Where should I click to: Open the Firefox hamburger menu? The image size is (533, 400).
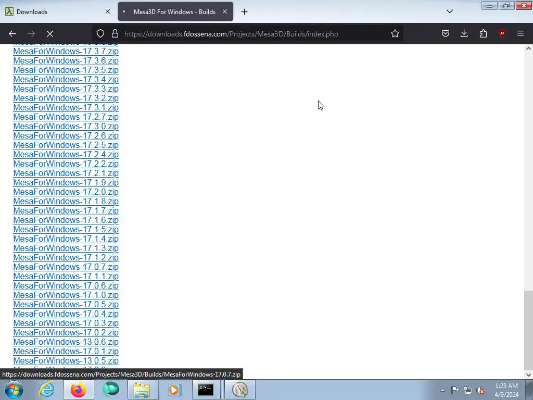tap(520, 34)
